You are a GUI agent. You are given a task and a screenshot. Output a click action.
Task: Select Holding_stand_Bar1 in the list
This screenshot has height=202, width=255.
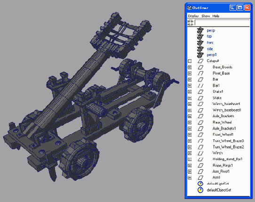point(227,159)
